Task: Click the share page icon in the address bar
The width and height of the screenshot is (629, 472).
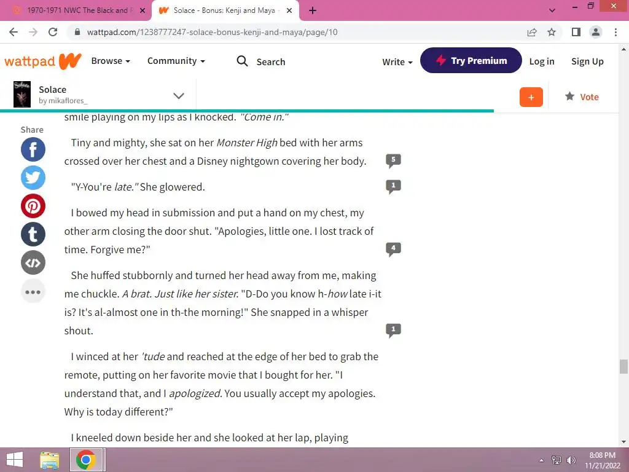Action: 532,32
